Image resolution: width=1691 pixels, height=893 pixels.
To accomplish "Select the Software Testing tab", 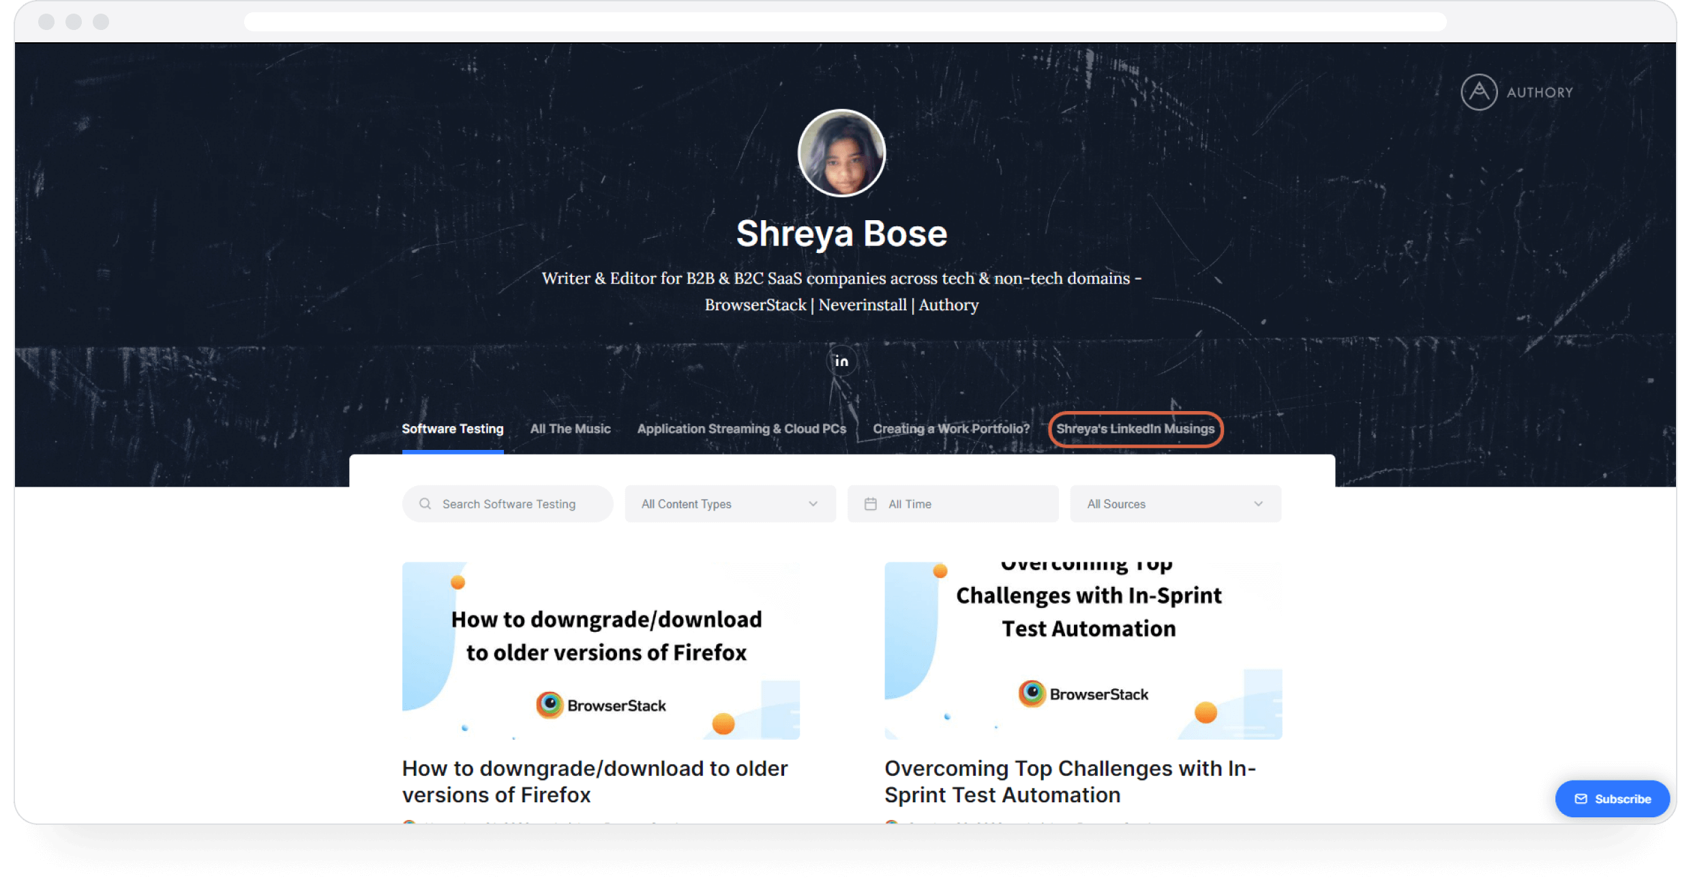I will click(452, 429).
